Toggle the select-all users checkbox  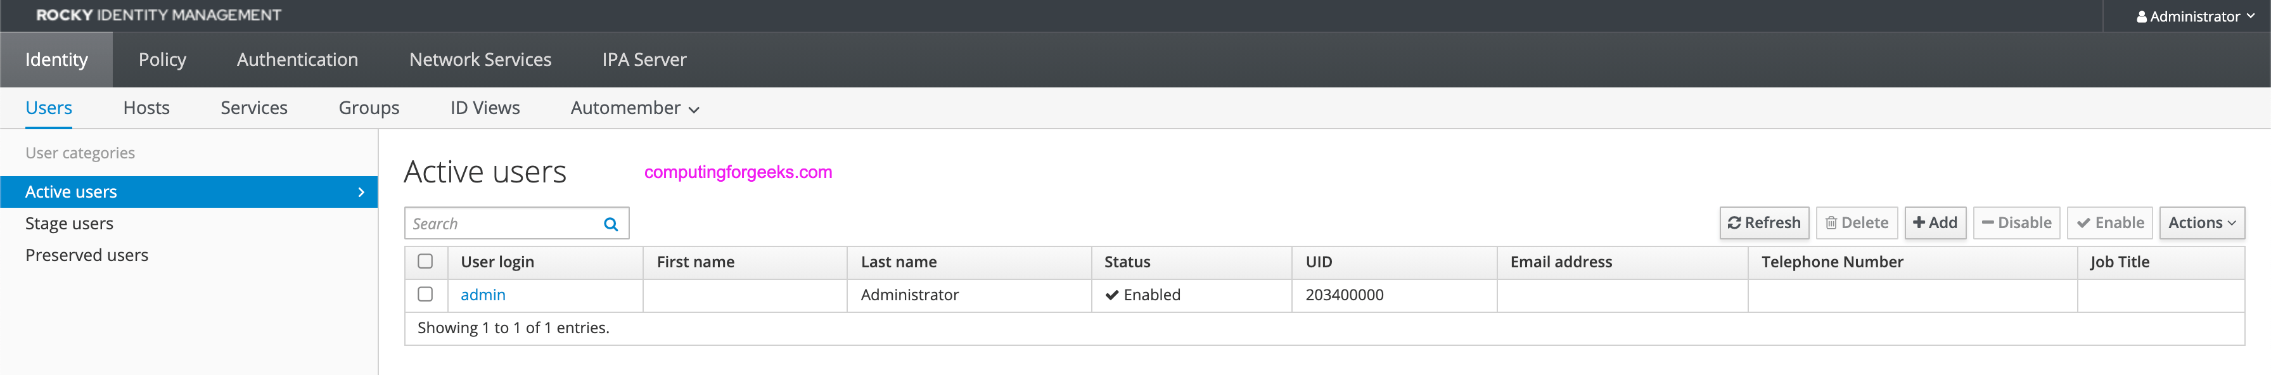click(425, 262)
